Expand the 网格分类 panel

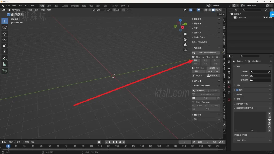coord(198,81)
